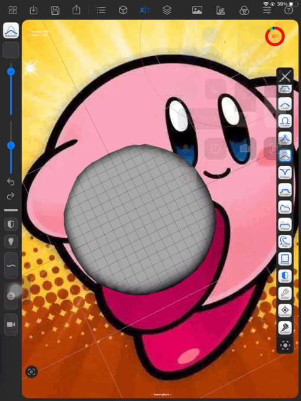
Task: Select the Crease brush tool
Action: coord(285,173)
